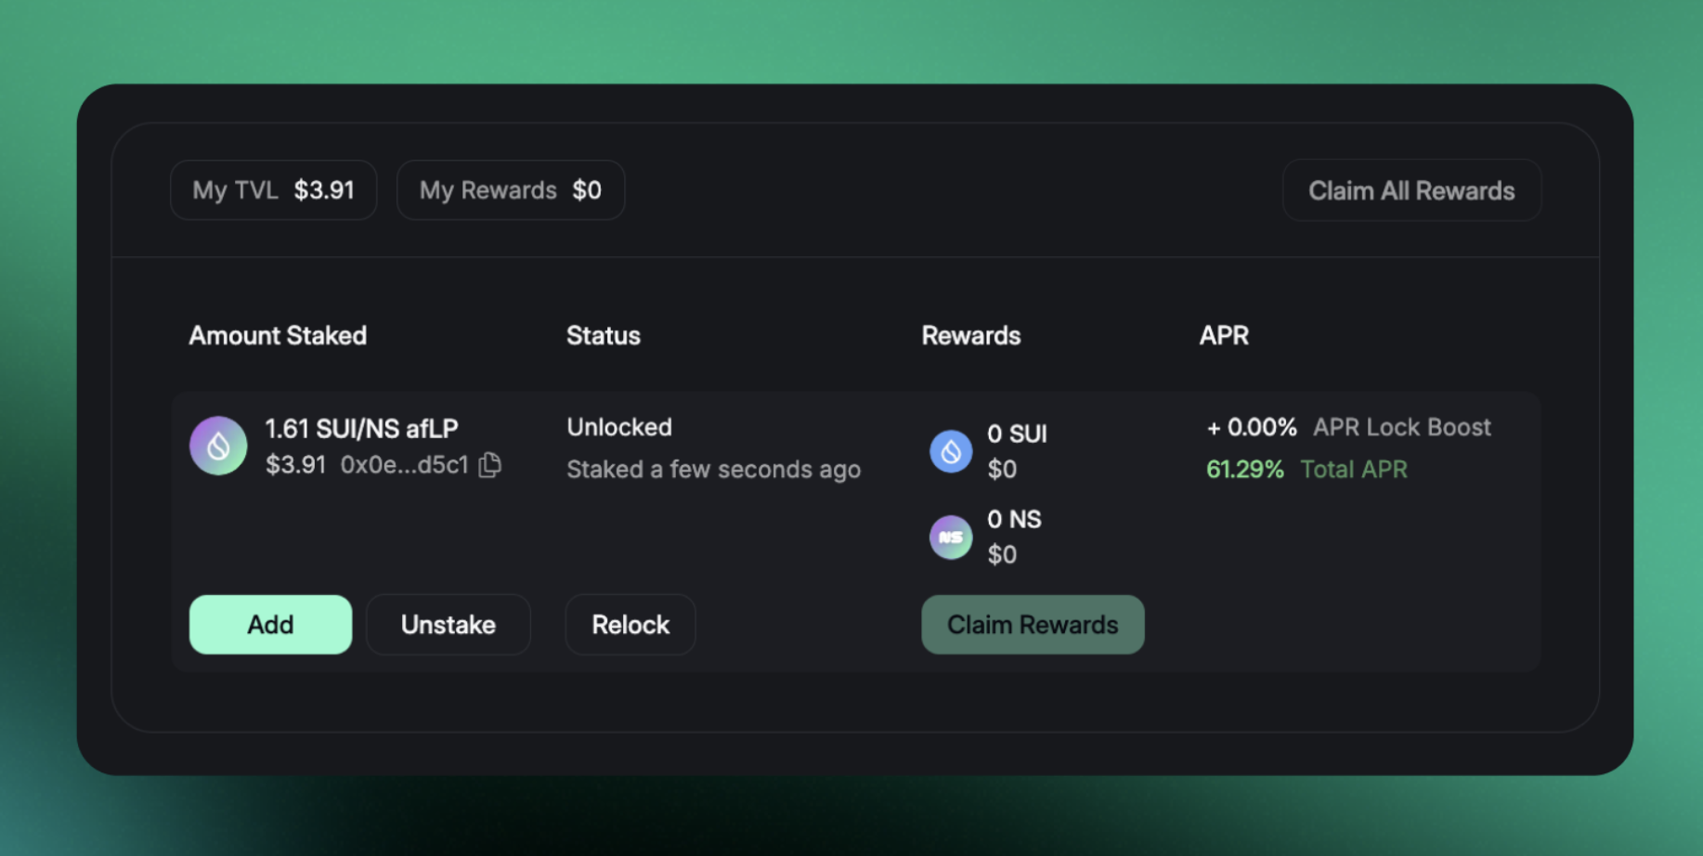The image size is (1703, 856).
Task: Hit the Claim All Rewards button
Action: pyautogui.click(x=1411, y=190)
